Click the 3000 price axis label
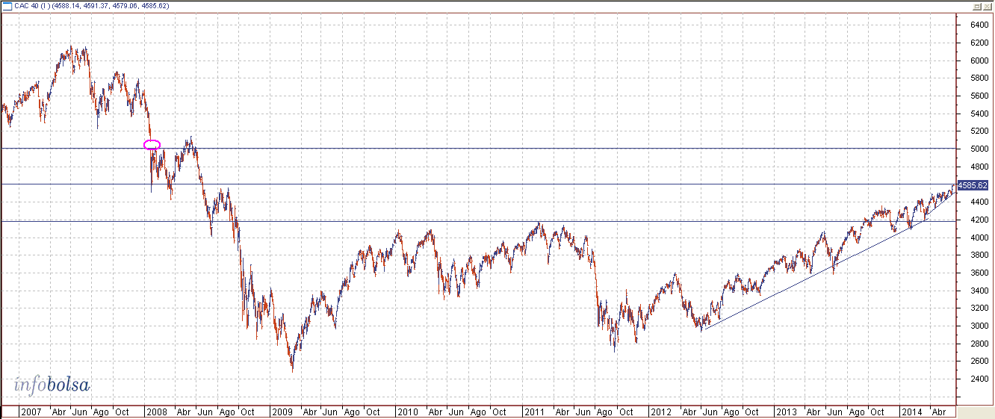This screenshot has height=419, width=995. (979, 326)
